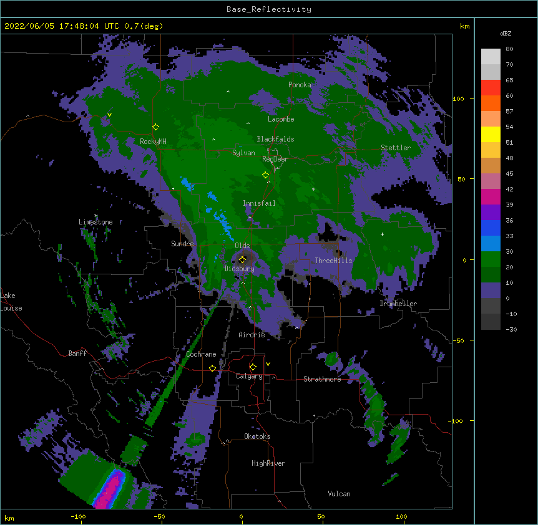
Task: Pick the gold 48-51 dBZ legend swatch
Action: [491, 150]
